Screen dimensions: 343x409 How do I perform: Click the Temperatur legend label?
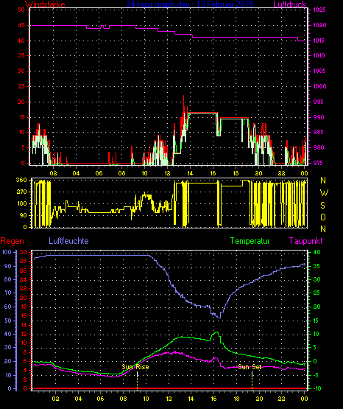tap(250, 241)
